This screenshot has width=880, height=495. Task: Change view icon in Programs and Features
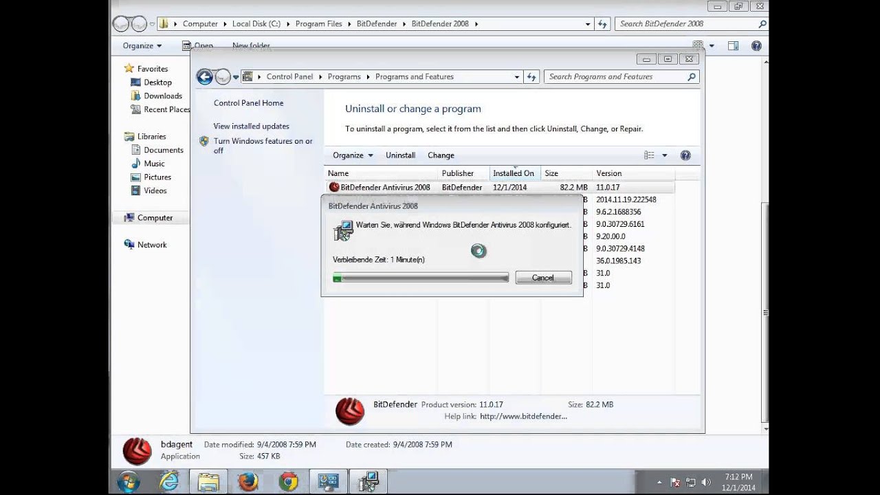click(649, 155)
